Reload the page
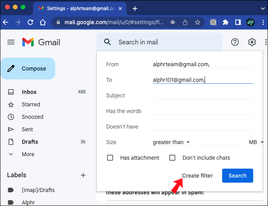This screenshot has height=206, width=268. click(30, 22)
